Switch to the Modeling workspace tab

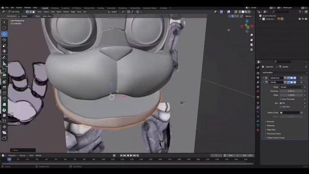pyautogui.click(x=55, y=8)
